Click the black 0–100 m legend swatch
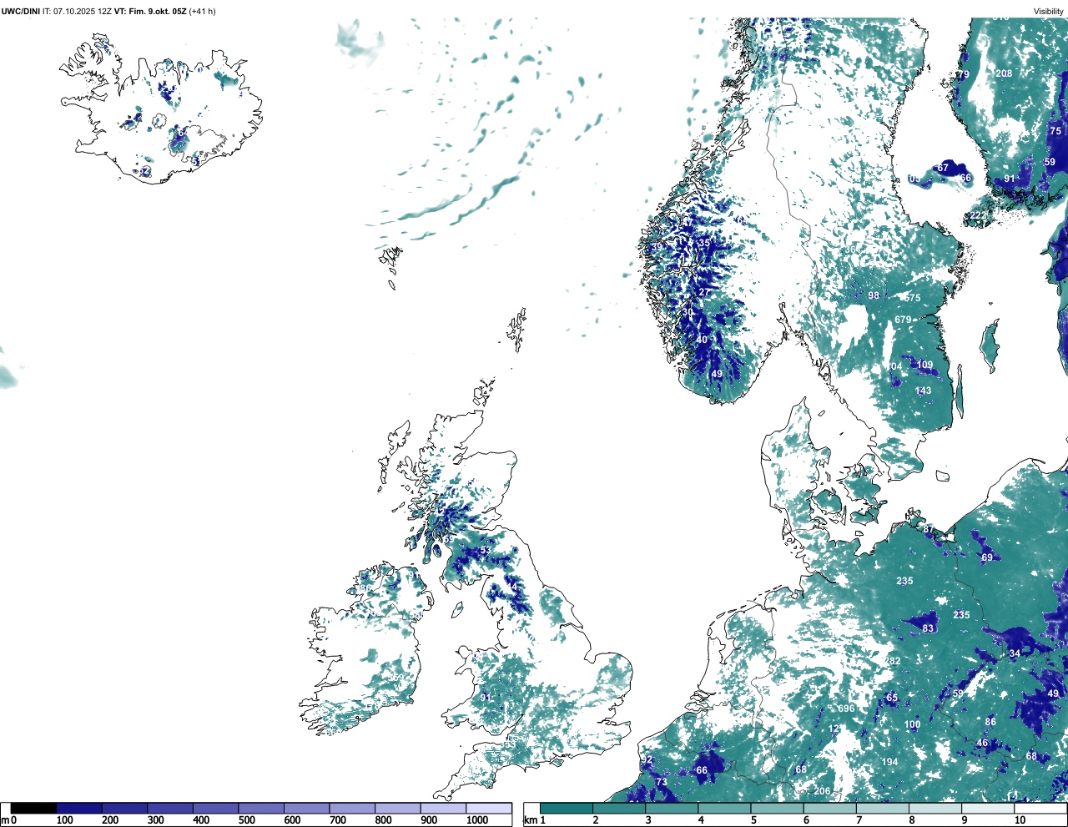This screenshot has height=827, width=1068. click(34, 808)
